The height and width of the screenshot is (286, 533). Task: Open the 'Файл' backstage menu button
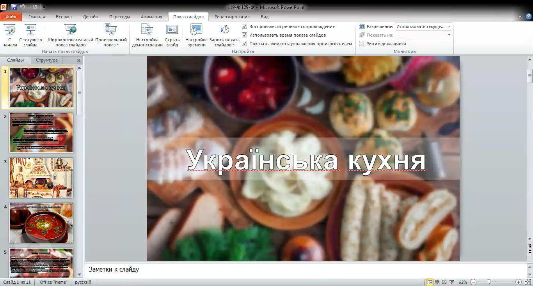click(11, 17)
